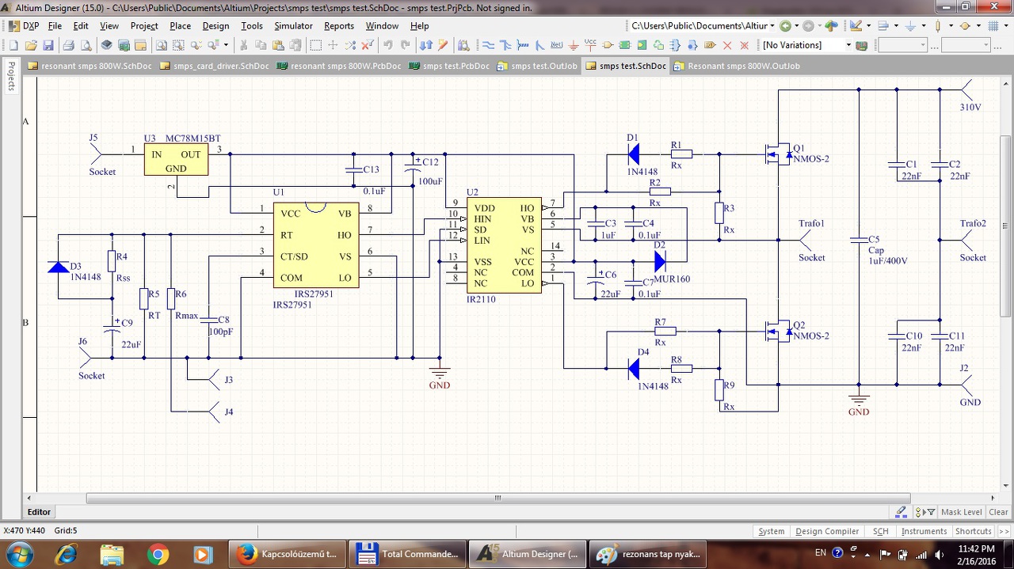Click the horizontal scrollbar thumb
The height and width of the screenshot is (569, 1014).
click(497, 498)
